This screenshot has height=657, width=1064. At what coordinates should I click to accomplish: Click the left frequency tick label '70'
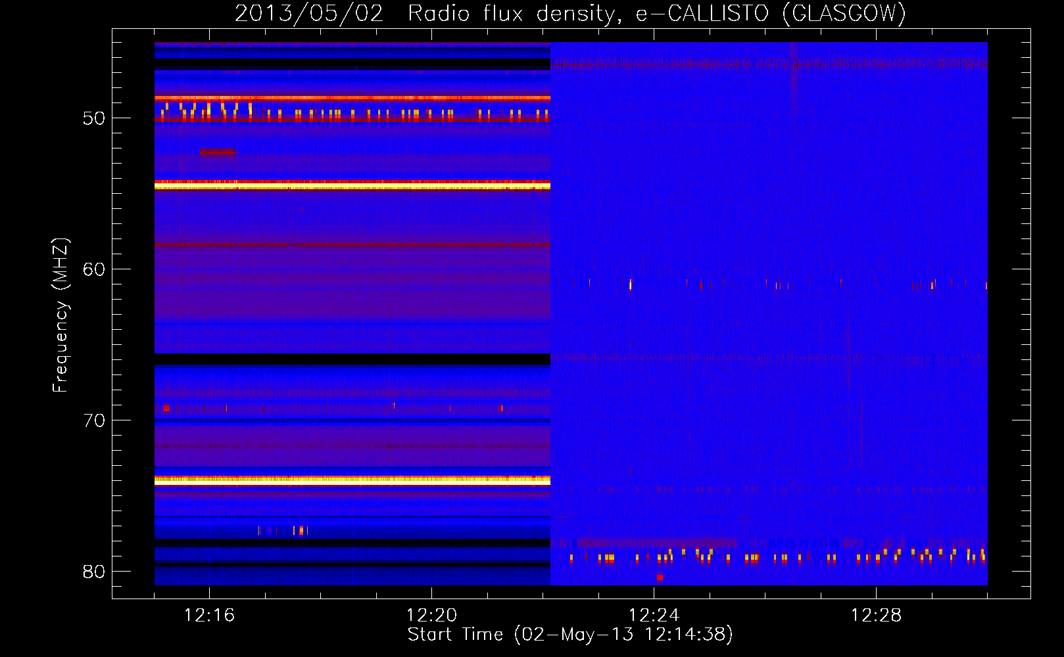click(94, 420)
